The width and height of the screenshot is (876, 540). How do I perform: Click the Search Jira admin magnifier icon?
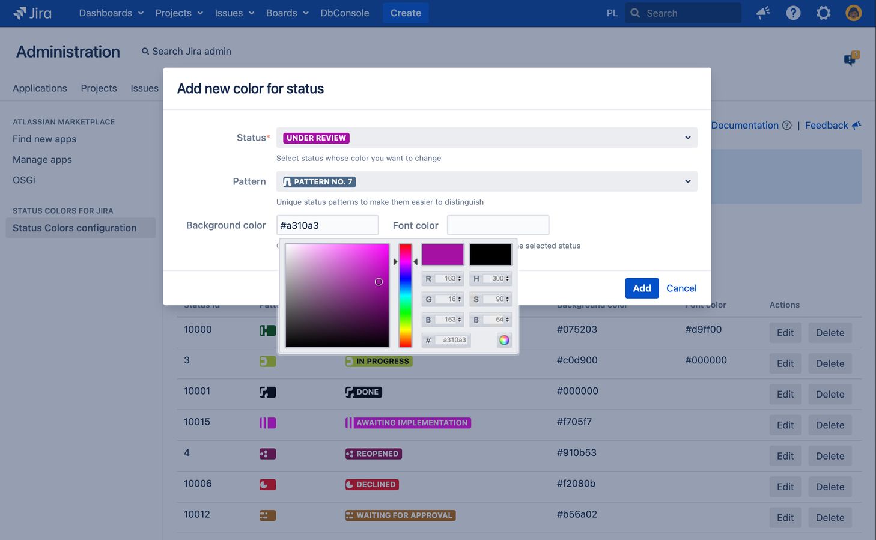coord(145,52)
